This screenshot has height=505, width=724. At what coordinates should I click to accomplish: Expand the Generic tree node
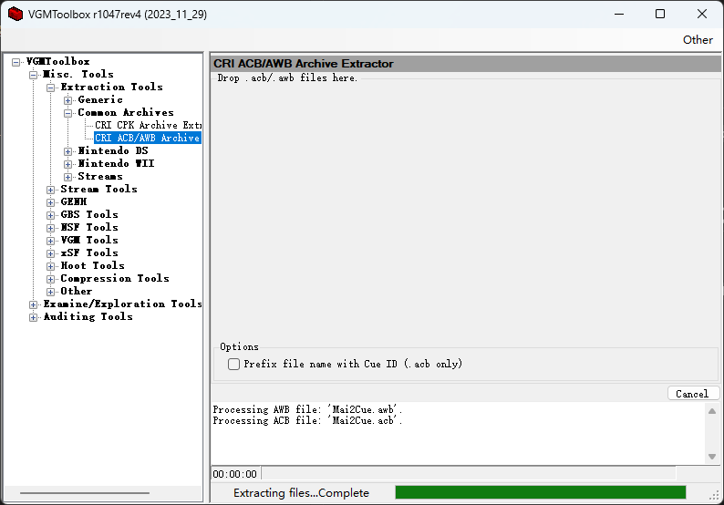pyautogui.click(x=68, y=100)
